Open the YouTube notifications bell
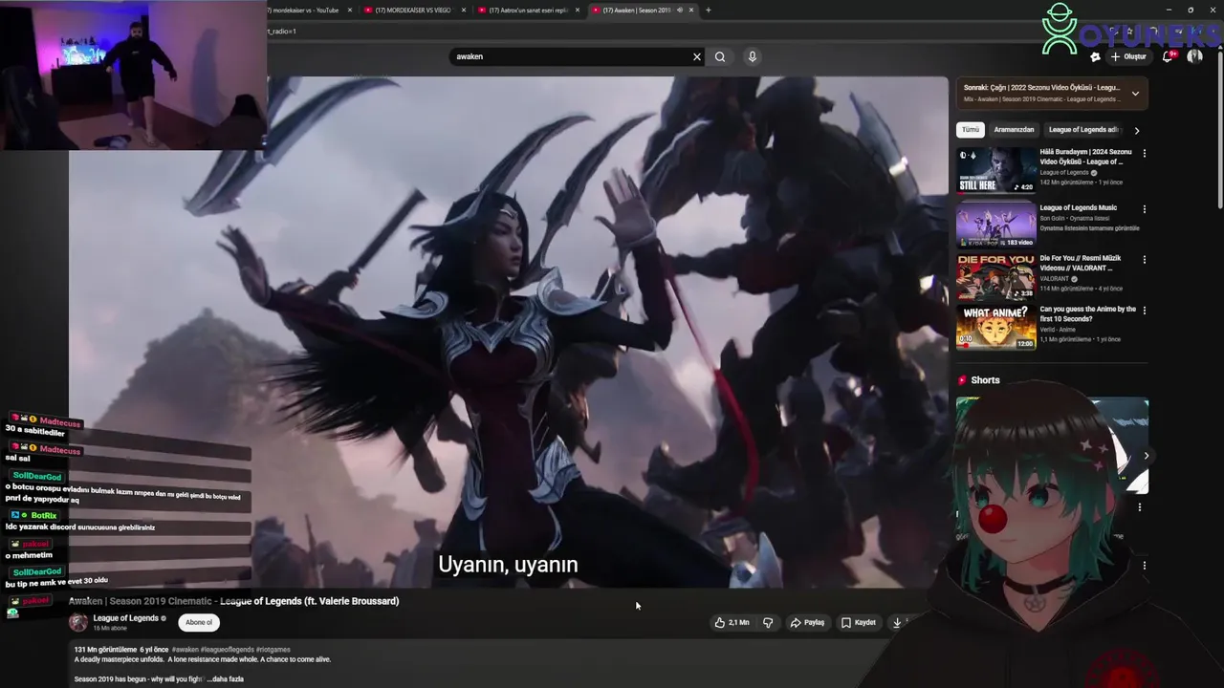 click(x=1168, y=56)
